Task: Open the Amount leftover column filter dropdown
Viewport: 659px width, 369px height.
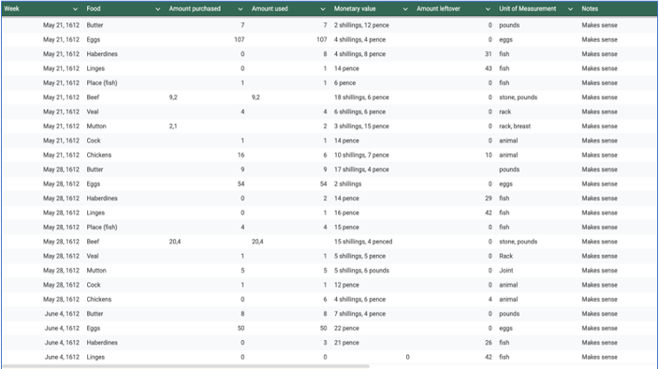Action: (488, 8)
